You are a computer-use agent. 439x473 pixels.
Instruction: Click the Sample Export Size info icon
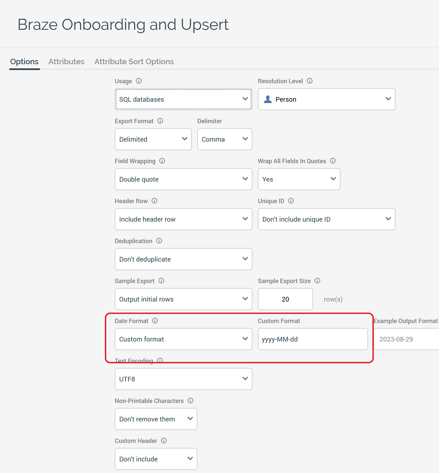[317, 281]
